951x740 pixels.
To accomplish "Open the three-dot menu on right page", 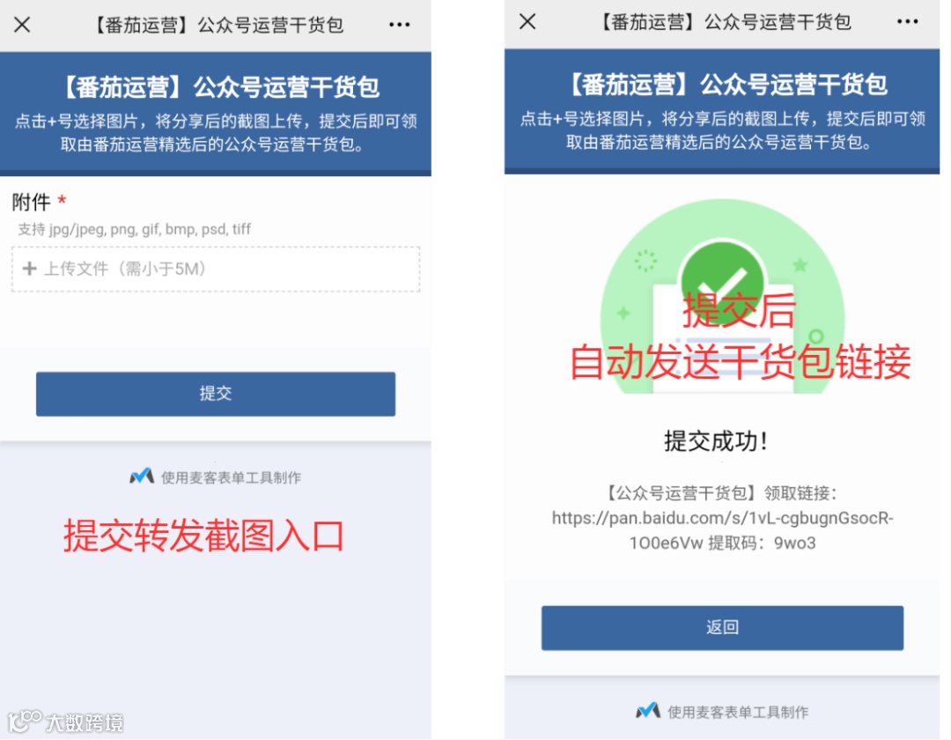I will 907,22.
